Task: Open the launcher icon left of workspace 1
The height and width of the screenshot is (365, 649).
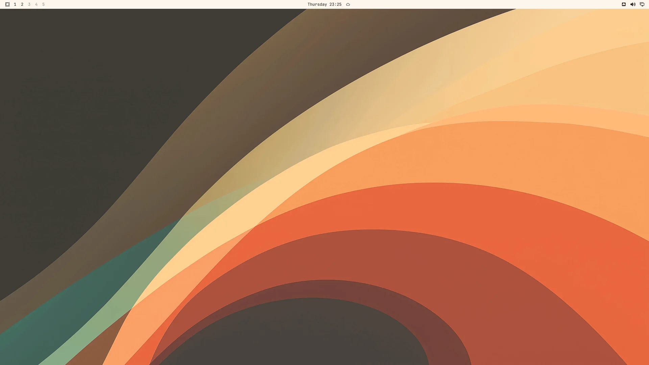Action: tap(7, 4)
